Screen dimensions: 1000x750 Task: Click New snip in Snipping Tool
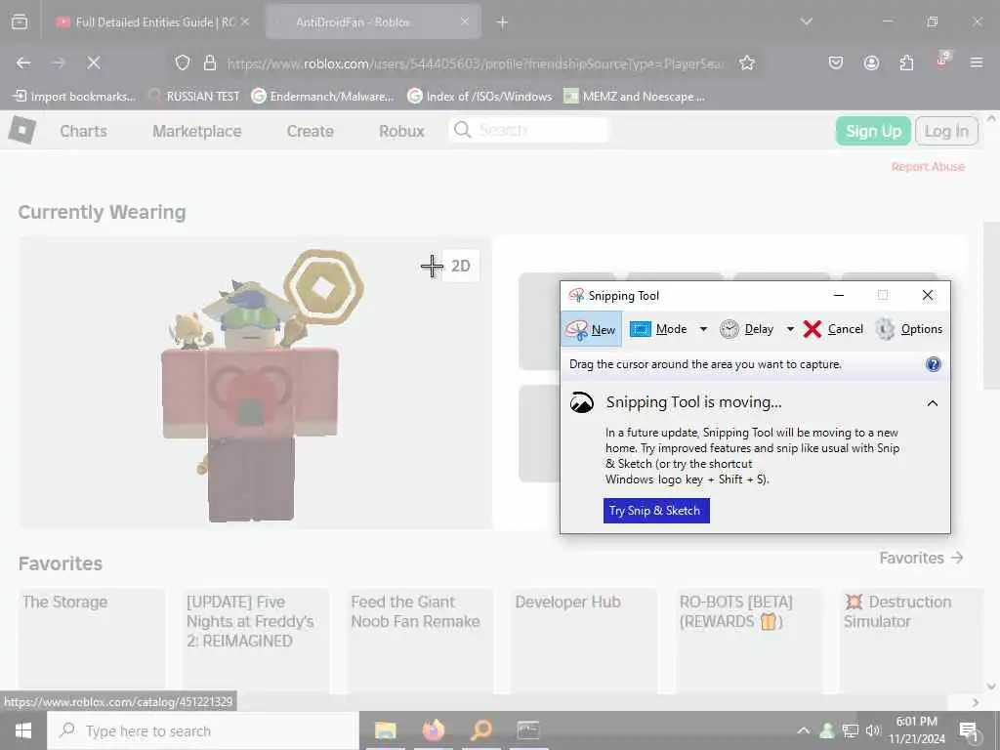click(591, 329)
